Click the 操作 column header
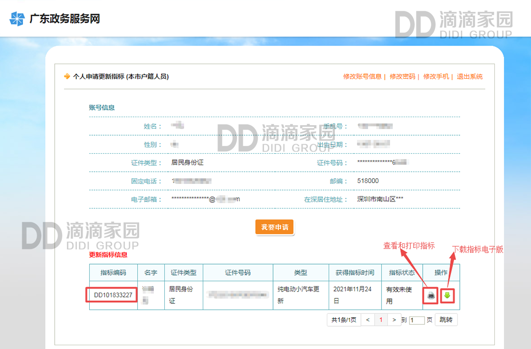This screenshot has width=531, height=349. point(441,273)
